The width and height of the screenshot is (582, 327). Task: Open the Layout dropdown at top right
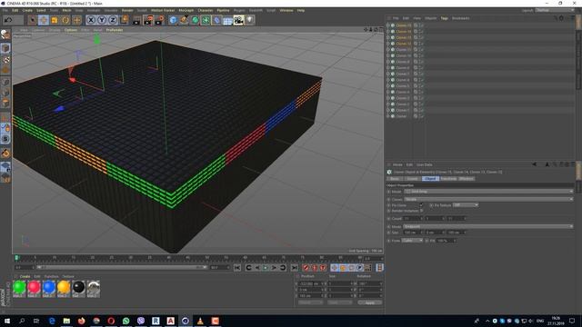(555, 10)
